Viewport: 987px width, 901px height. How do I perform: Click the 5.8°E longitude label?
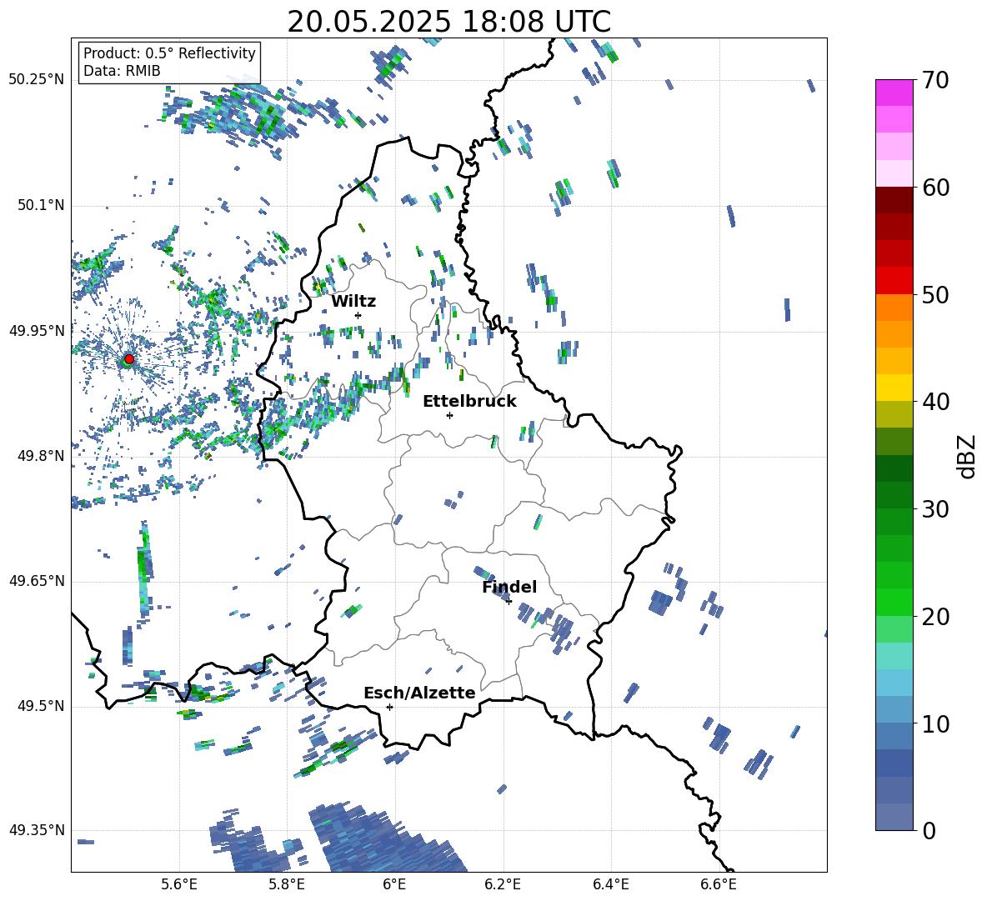287,884
